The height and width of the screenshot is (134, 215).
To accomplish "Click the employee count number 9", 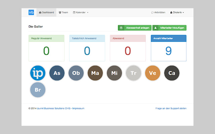I will click(169, 51).
